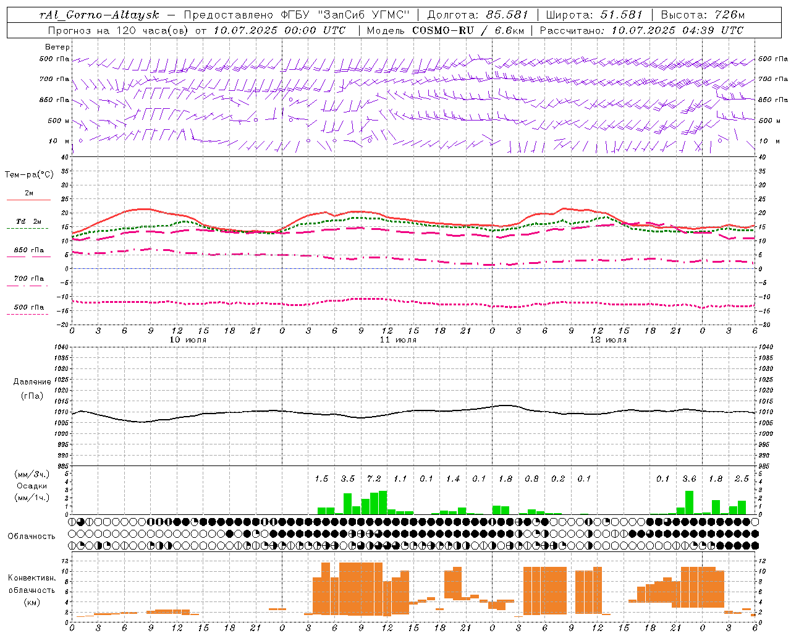Select the Td 2м legend entry
Screen dimensions: 791x633
pyautogui.click(x=29, y=221)
